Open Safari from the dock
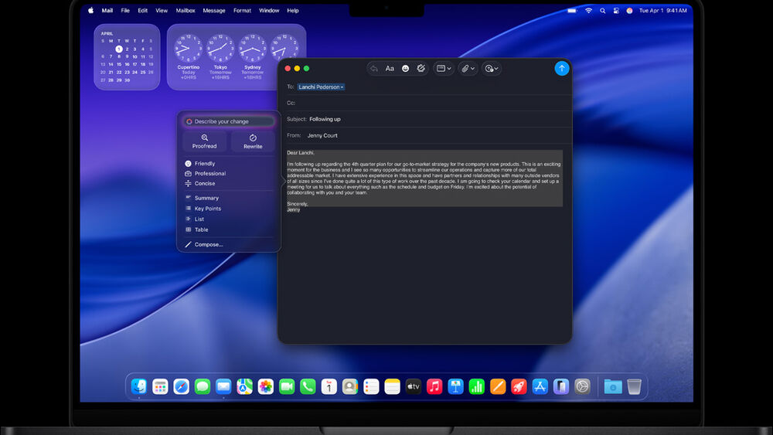Image resolution: width=773 pixels, height=435 pixels. (181, 386)
